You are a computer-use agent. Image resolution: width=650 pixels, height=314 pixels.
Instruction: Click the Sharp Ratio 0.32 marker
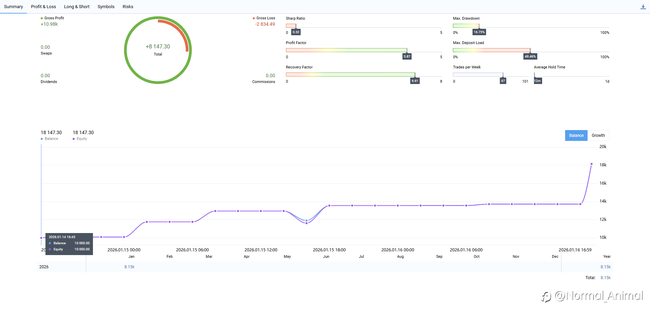296,32
